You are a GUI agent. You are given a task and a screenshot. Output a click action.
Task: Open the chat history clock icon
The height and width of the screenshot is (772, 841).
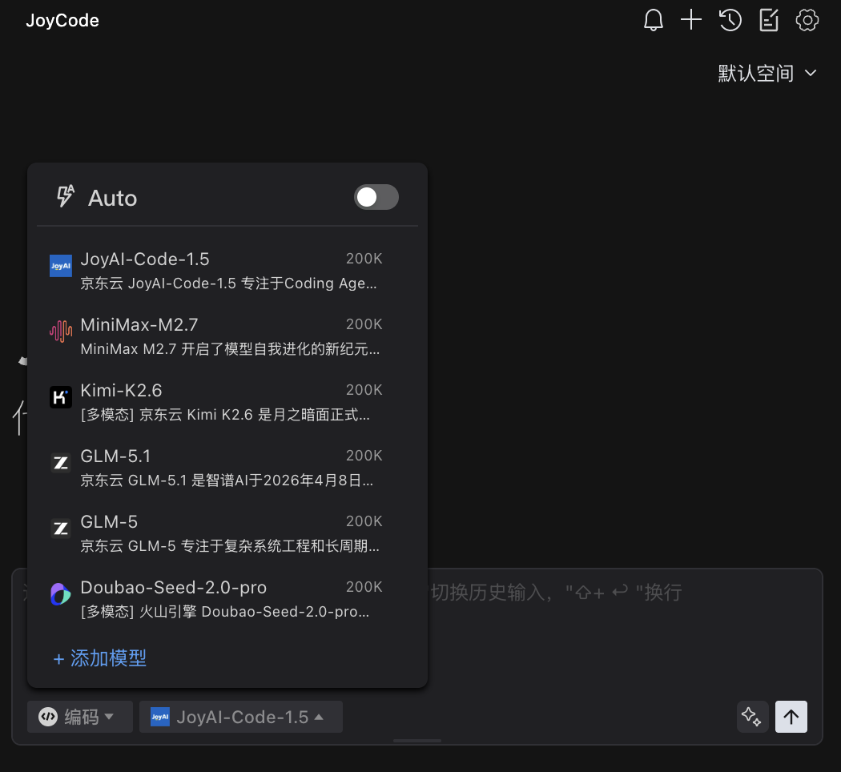(x=730, y=20)
